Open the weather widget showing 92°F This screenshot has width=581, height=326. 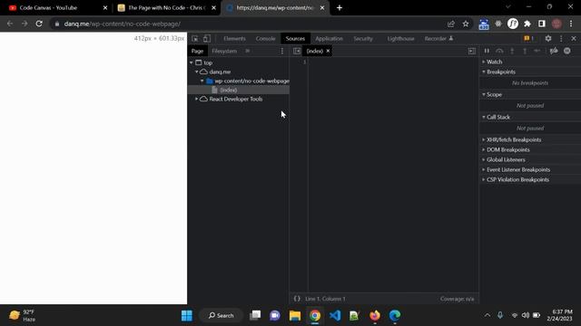pos(23,315)
